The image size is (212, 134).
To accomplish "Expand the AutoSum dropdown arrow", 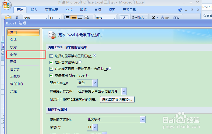I will pyautogui.click(x=157, y=17).
